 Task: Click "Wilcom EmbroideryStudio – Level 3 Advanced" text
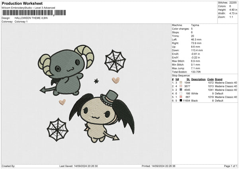click(x=28, y=8)
